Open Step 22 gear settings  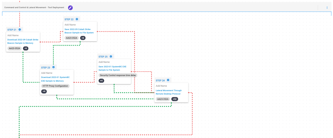click(x=77, y=19)
